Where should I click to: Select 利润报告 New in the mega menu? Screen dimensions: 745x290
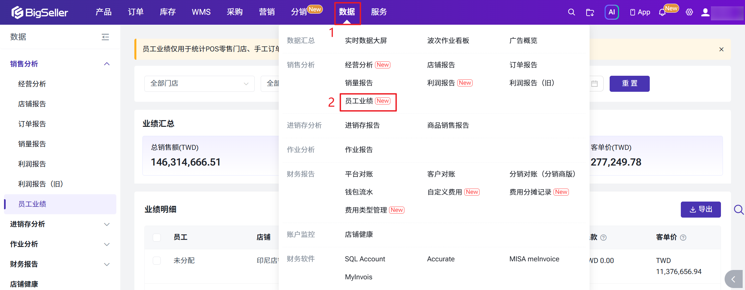[x=450, y=83]
